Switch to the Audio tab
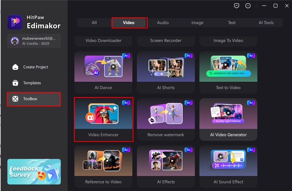The image size is (292, 191). click(163, 23)
